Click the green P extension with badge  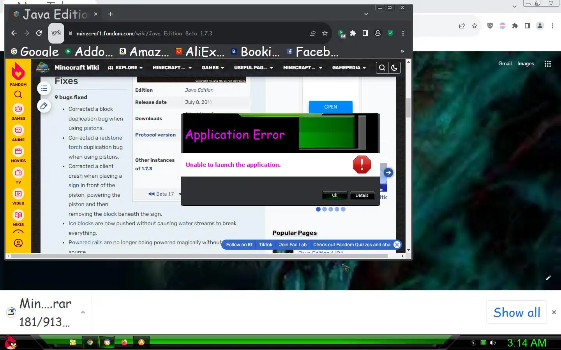click(341, 34)
